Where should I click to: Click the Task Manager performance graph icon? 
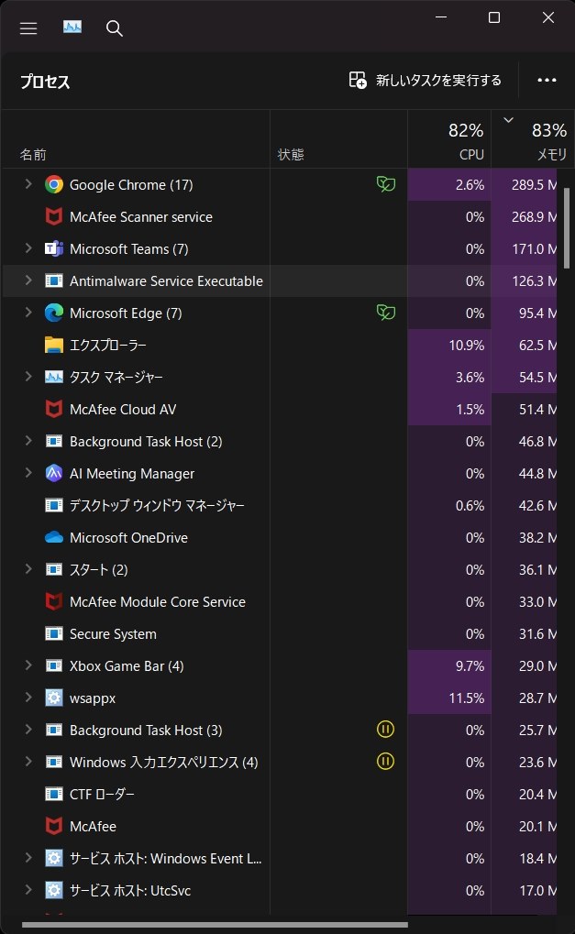point(73,27)
